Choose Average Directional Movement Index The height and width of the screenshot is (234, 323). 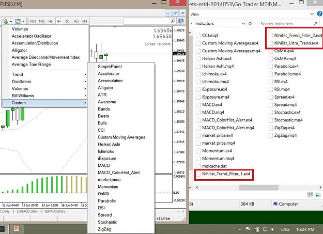(x=45, y=57)
